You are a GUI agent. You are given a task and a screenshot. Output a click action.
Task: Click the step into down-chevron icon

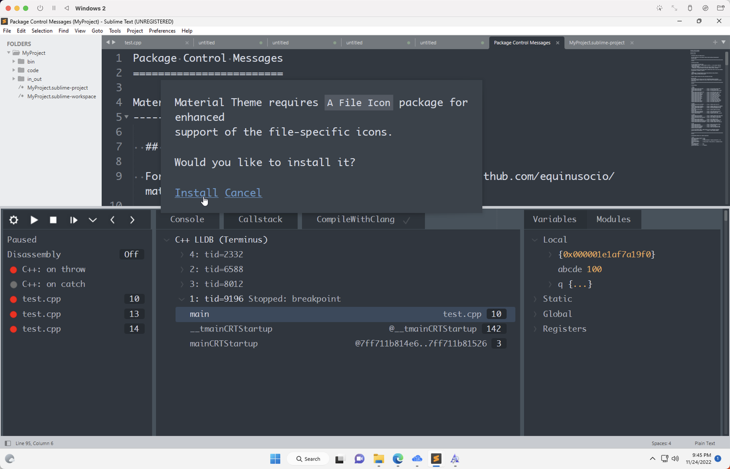click(93, 220)
